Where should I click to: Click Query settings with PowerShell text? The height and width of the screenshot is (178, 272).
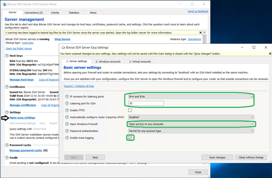pyautogui.click(x=28, y=129)
